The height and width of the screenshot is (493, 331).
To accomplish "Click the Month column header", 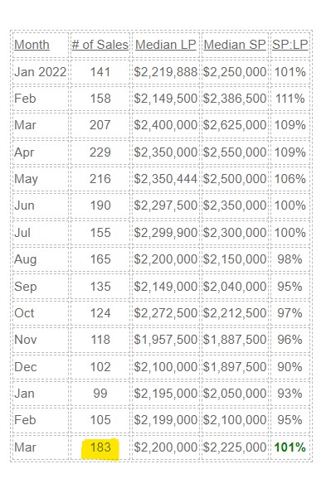I will tap(32, 45).
